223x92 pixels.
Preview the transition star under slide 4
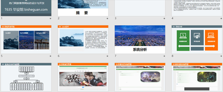tap(221, 19)
